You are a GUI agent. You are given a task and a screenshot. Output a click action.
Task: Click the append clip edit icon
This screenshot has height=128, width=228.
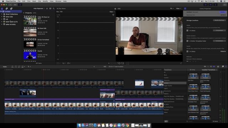point(19,66)
